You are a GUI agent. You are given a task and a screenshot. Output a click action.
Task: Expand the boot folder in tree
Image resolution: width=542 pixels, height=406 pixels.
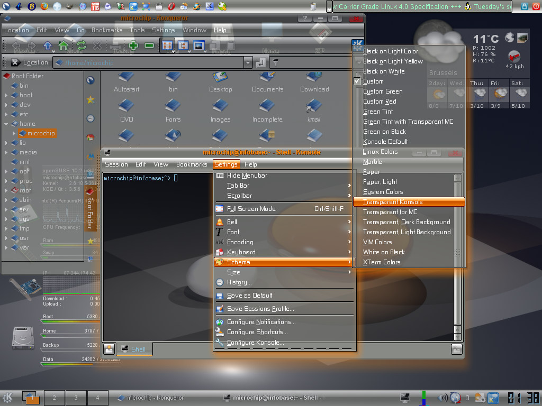click(6, 95)
